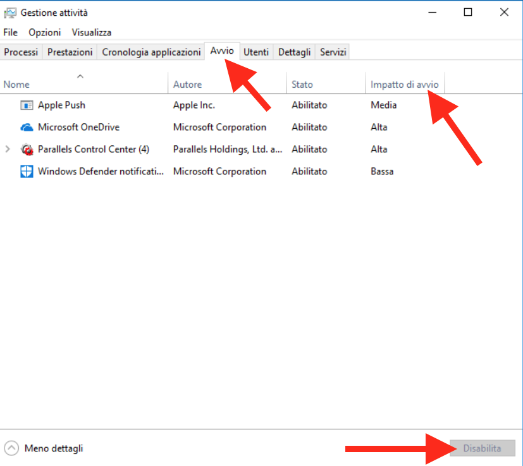Click the Windows Defender shield icon

coord(27,172)
